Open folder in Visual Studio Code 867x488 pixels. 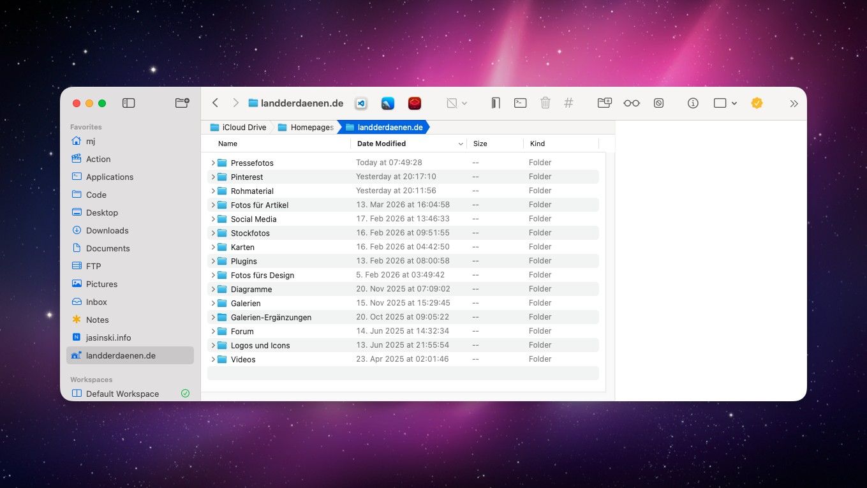[x=361, y=103]
